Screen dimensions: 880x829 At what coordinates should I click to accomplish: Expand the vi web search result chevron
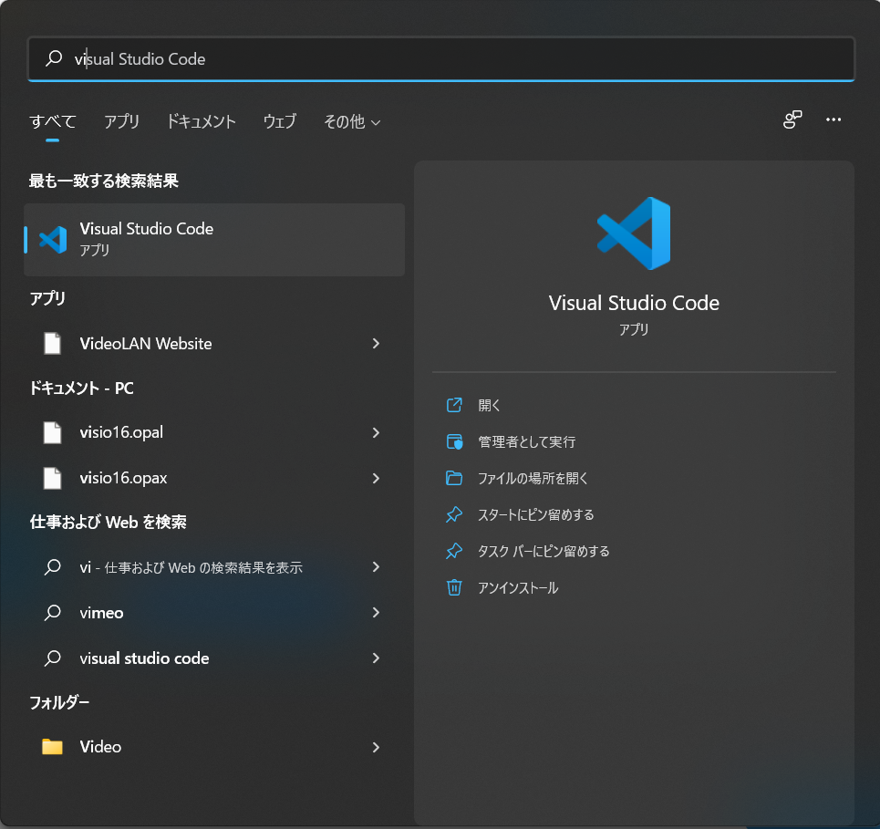(x=376, y=567)
